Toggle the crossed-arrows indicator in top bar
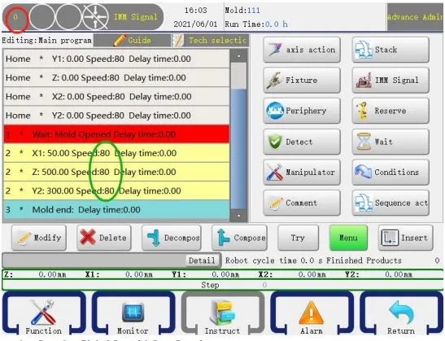Viewport: 445px width, 341px height. tap(95, 17)
